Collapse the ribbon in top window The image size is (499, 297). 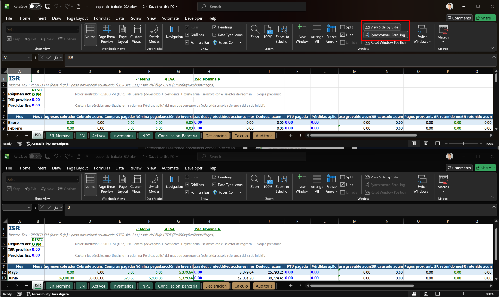(x=492, y=48)
